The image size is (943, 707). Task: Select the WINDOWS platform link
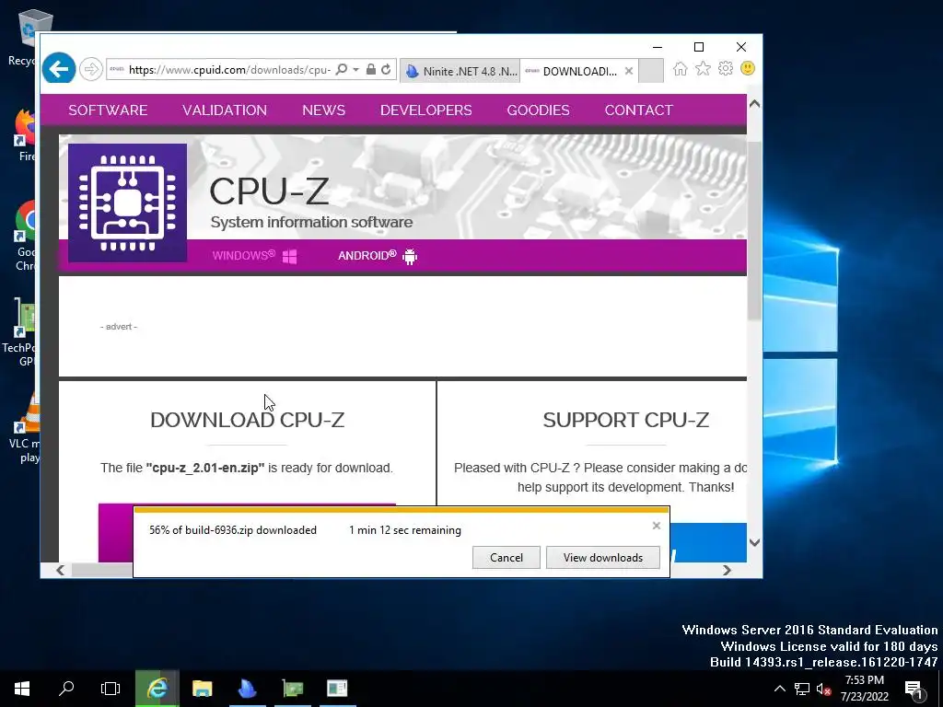coord(254,256)
